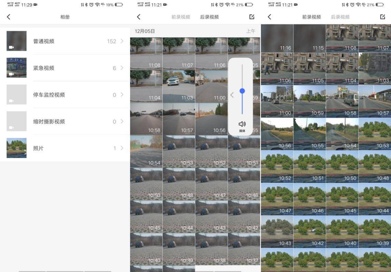This screenshot has width=391, height=272.
Task: Open 普通视频 album thumbnail
Action: pyautogui.click(x=16, y=41)
